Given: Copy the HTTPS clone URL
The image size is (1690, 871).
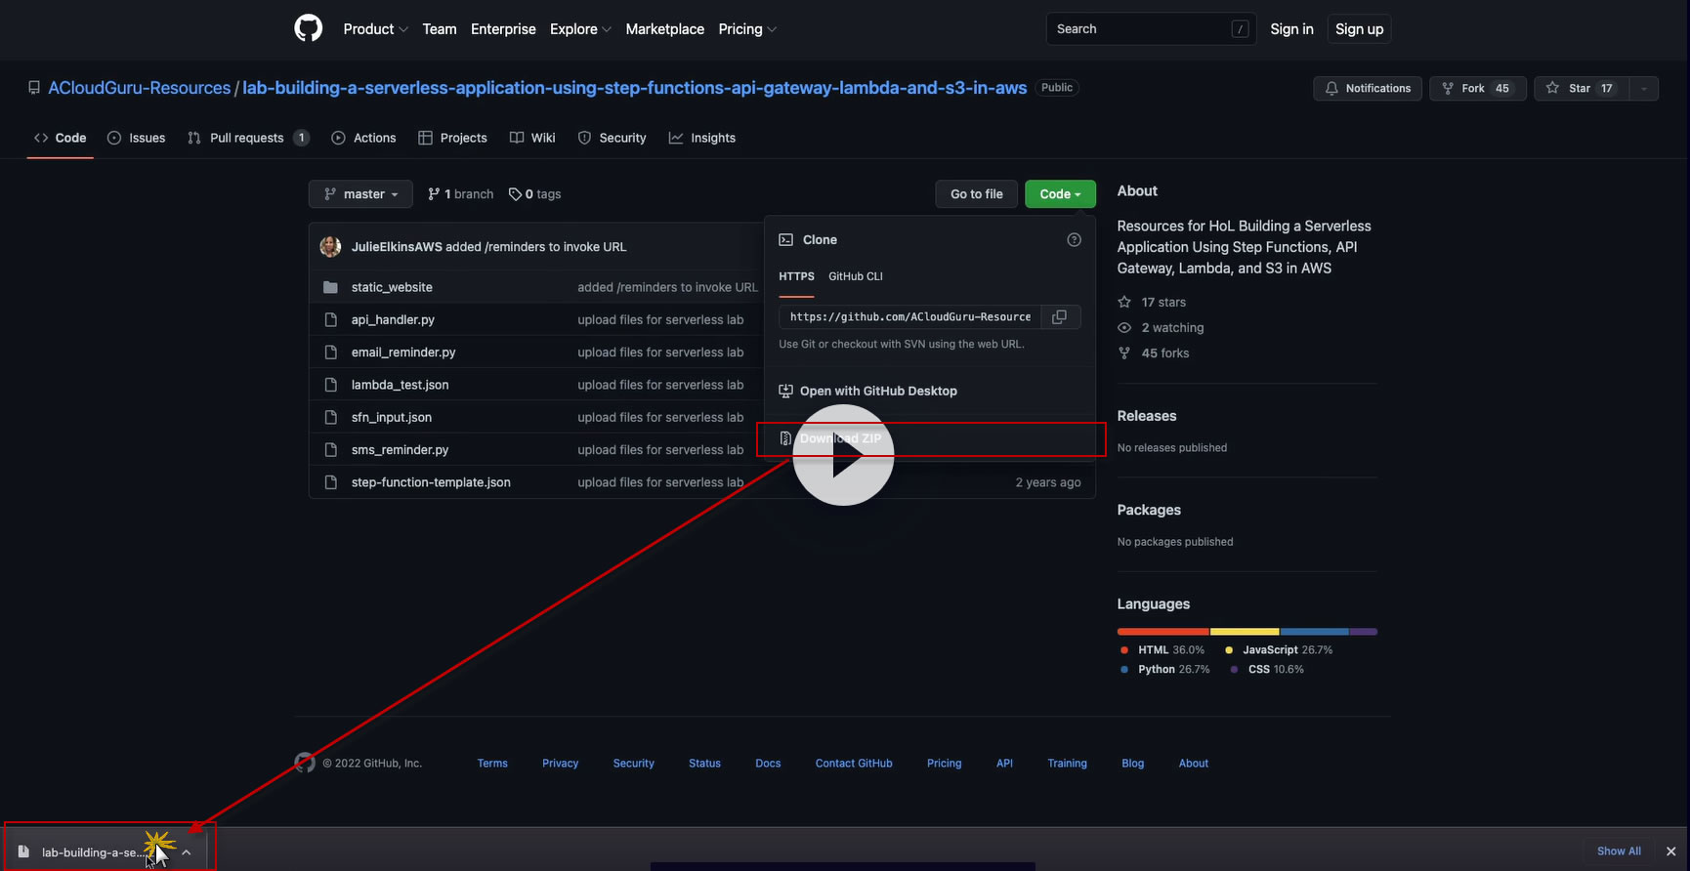Looking at the screenshot, I should pyautogui.click(x=1059, y=316).
